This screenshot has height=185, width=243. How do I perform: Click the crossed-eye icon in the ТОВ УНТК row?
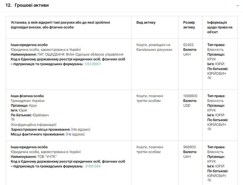coord(209,180)
